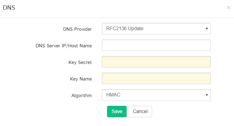The height and width of the screenshot is (126, 234).
Task: Cancel the DNS configuration
Action: coord(140,112)
